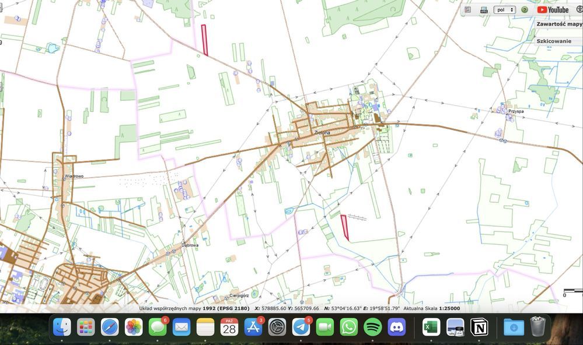Open WhatsApp from the dock
The image size is (583, 345).
pos(348,328)
